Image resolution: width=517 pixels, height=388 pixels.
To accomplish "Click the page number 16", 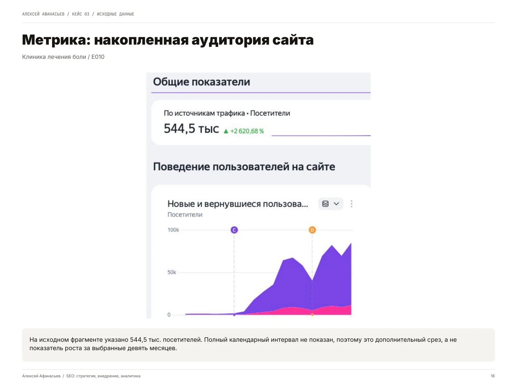I will tap(492, 376).
